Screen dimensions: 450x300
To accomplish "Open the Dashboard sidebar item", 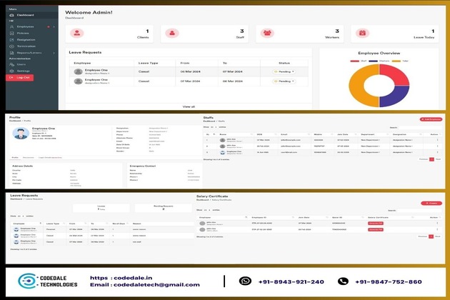I will 24,15.
